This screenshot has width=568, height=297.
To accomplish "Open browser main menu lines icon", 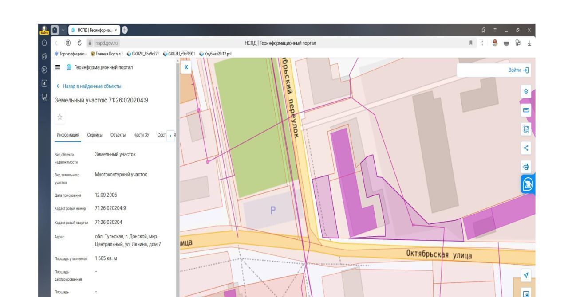I will [x=495, y=30].
